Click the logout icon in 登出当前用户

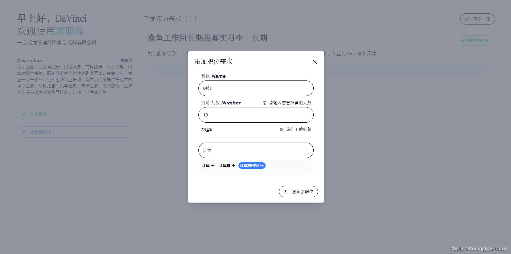point(24,132)
